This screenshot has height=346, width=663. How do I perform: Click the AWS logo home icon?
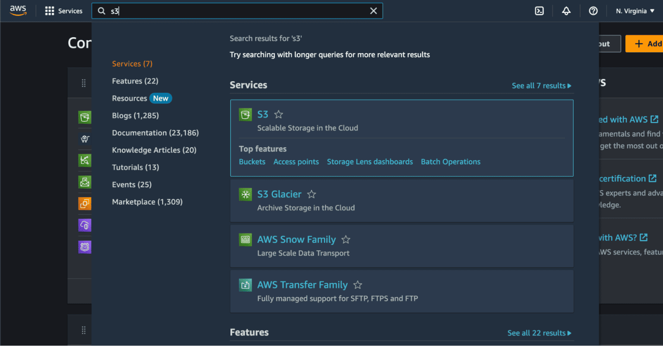18,11
